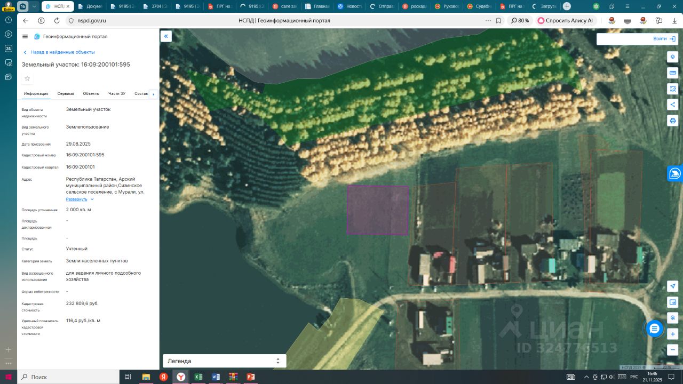Open the blue feedback widget on the right edge

(x=675, y=173)
